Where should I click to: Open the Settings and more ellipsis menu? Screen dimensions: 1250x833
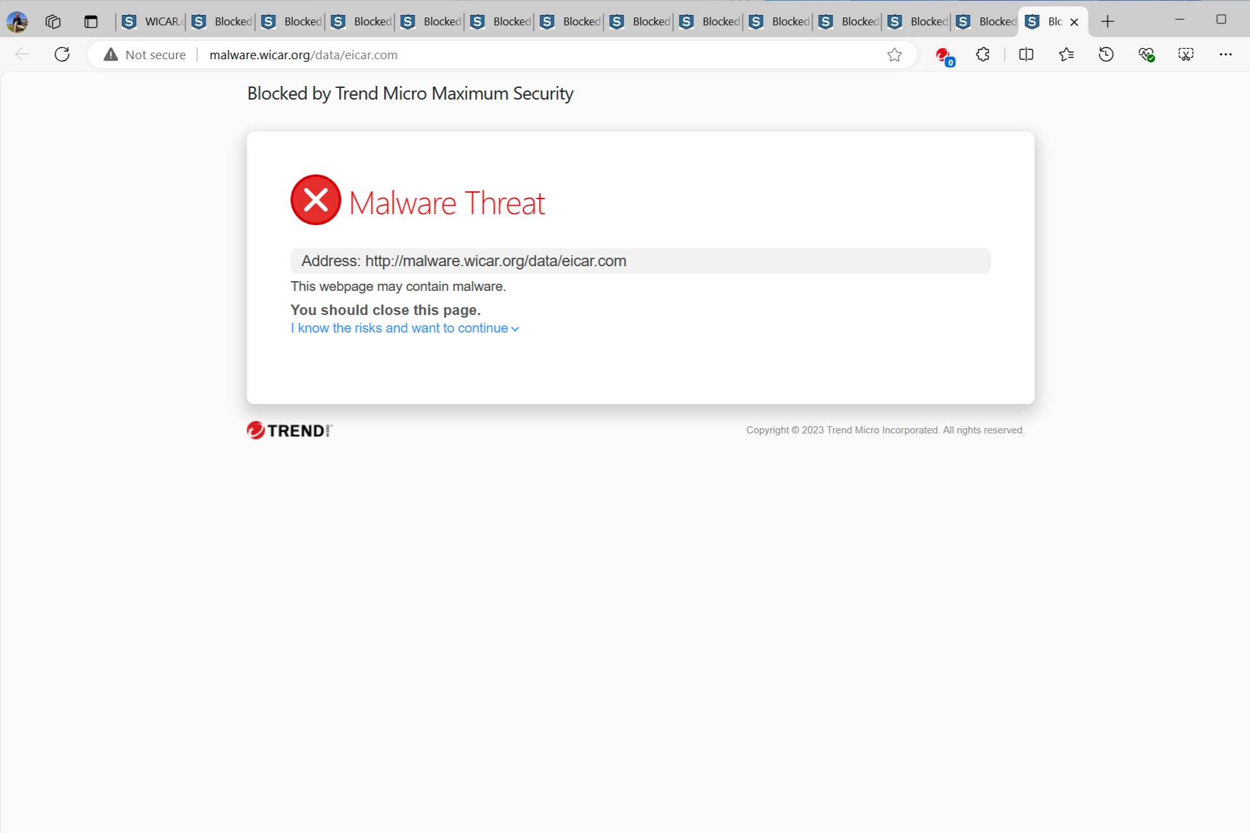click(x=1226, y=55)
